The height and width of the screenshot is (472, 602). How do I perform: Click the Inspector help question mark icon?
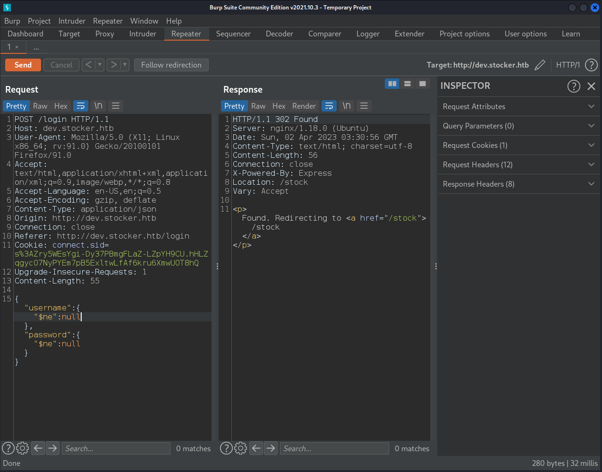(x=573, y=86)
